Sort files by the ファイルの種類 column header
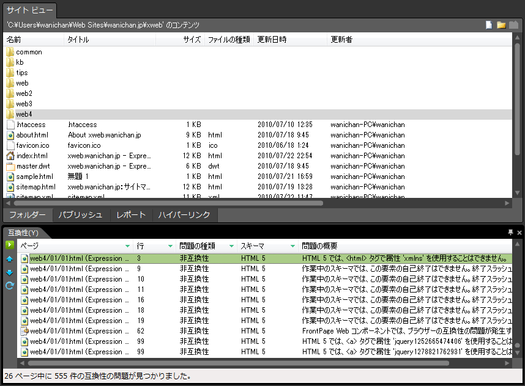 [229, 40]
